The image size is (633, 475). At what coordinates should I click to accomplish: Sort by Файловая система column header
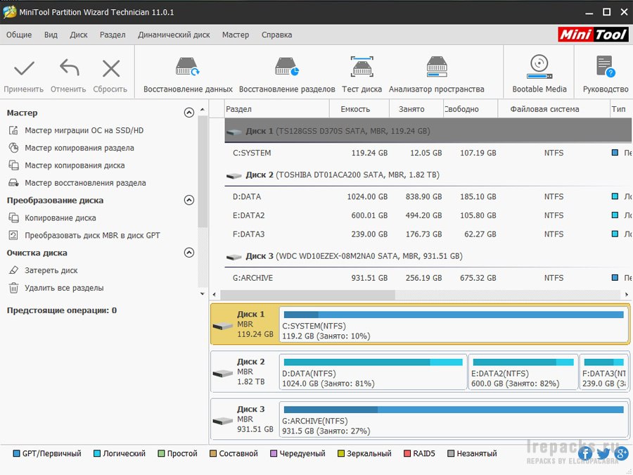click(x=554, y=109)
